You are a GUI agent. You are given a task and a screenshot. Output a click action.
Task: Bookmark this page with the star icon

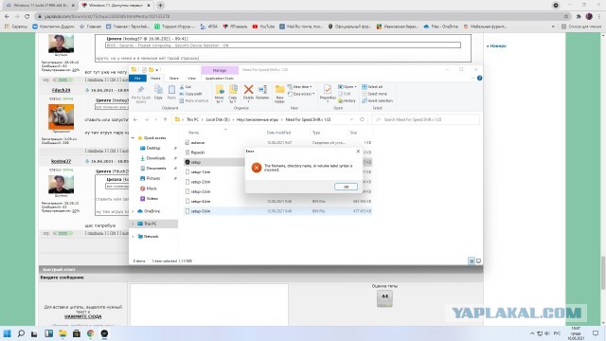[566, 17]
